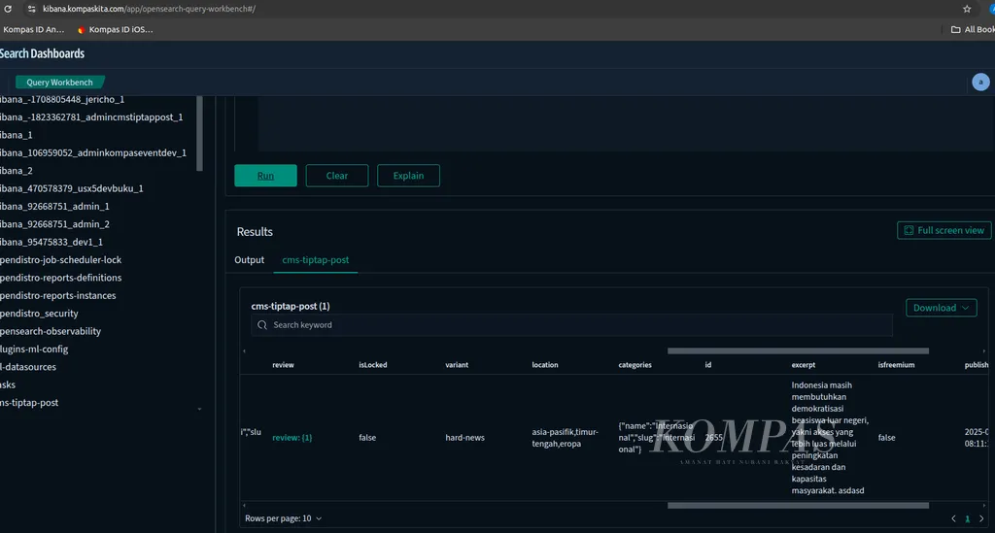Focus the Search keyword field

[x=571, y=324]
